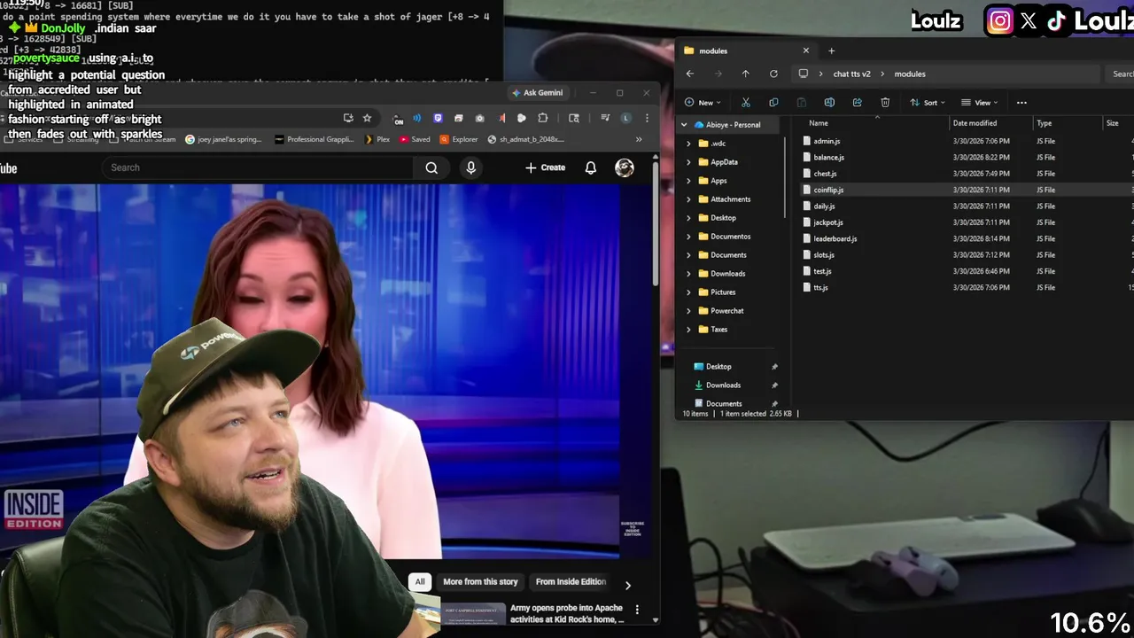Click the Cut icon in Explorer toolbar
This screenshot has height=638, width=1134.
(x=745, y=103)
